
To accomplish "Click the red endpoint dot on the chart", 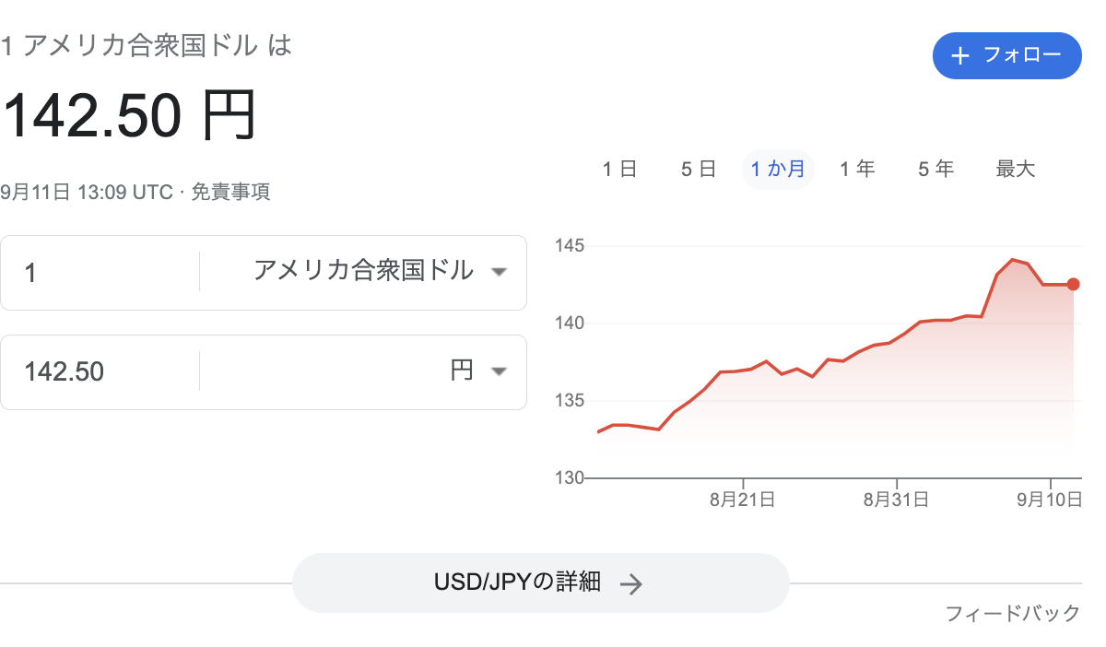I will coord(1073,285).
